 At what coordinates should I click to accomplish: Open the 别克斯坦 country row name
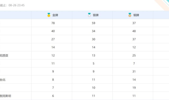coord(6,96)
